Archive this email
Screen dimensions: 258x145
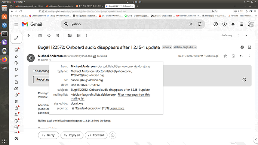40,36
